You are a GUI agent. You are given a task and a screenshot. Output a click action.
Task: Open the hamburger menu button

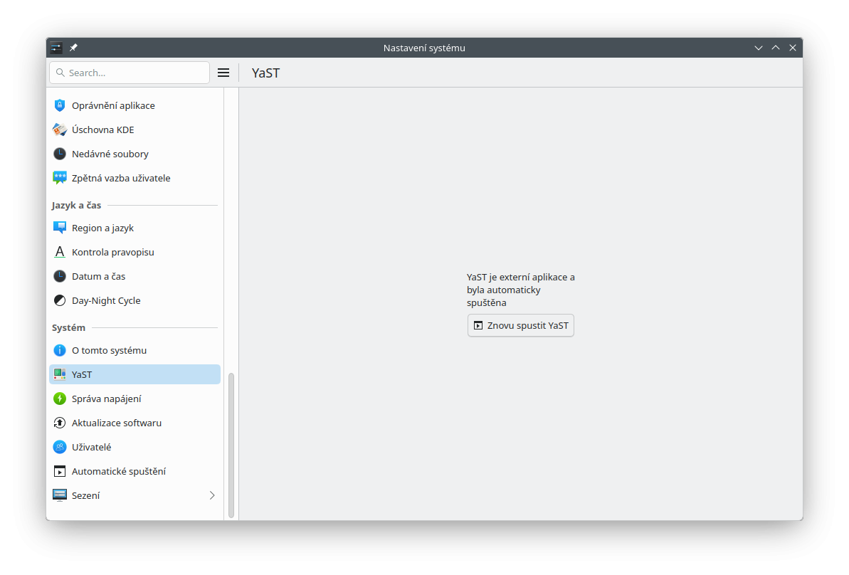coord(223,73)
